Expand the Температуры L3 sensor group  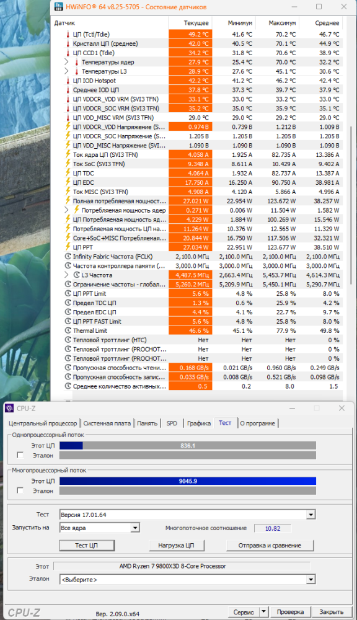[66, 71]
